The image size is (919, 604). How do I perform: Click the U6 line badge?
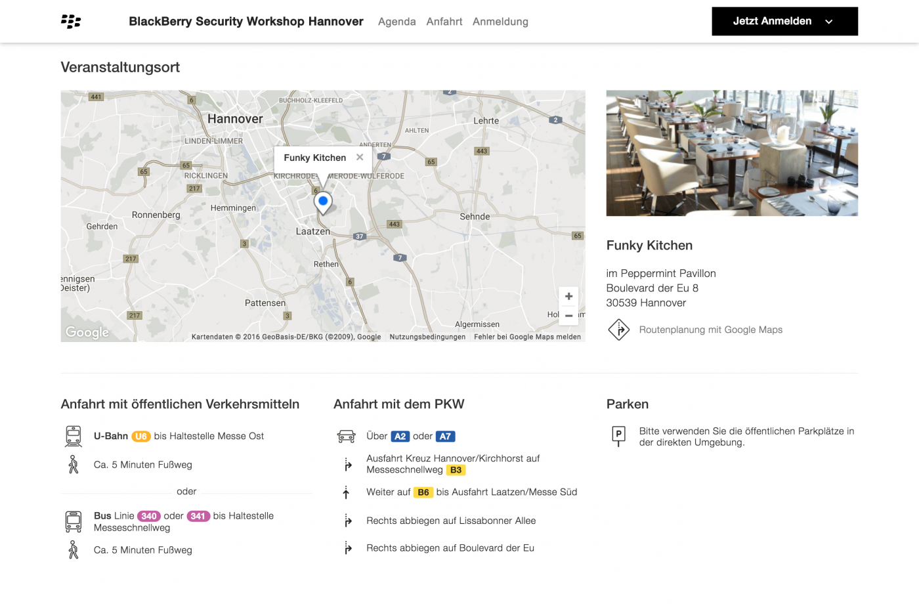tap(141, 436)
